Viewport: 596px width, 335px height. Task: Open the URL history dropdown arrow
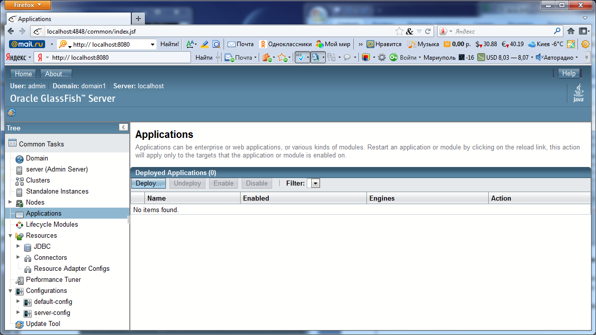click(419, 31)
